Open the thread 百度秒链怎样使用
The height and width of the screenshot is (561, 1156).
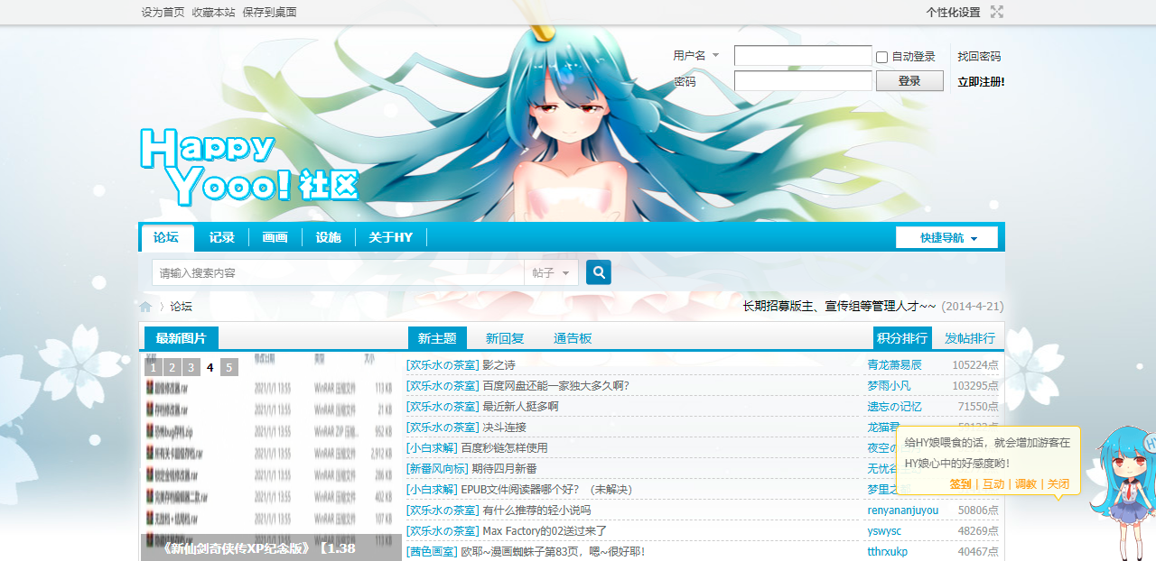coord(504,448)
